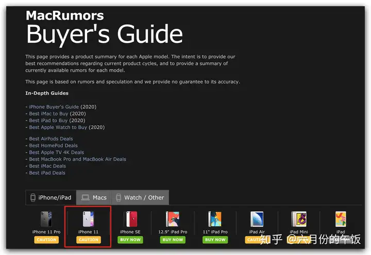Open Best HomePod Deals link
The width and height of the screenshot is (371, 255).
tap(53, 145)
